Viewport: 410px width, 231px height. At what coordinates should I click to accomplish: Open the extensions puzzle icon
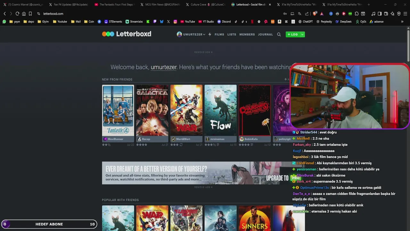(357, 14)
